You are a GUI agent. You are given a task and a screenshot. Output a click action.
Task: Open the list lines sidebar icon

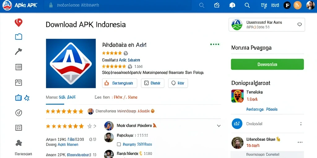pos(19,67)
